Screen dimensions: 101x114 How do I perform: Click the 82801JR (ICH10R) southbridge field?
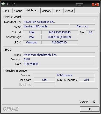[x=60, y=37]
